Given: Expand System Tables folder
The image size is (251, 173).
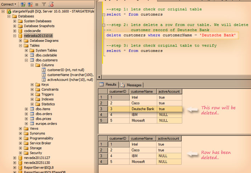Looking at the screenshot, I should [x=26, y=50].
